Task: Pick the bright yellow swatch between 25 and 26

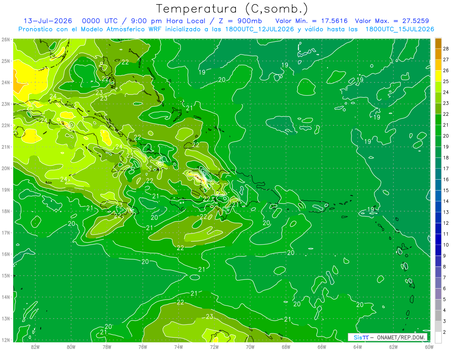Action: [x=438, y=76]
